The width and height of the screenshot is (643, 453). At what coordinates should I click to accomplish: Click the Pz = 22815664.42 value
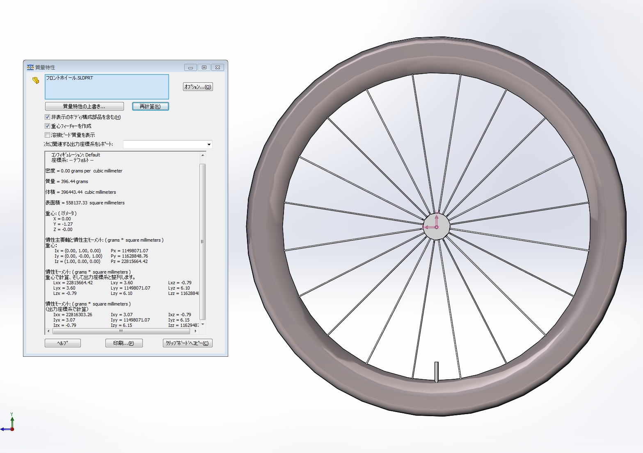pyautogui.click(x=129, y=261)
